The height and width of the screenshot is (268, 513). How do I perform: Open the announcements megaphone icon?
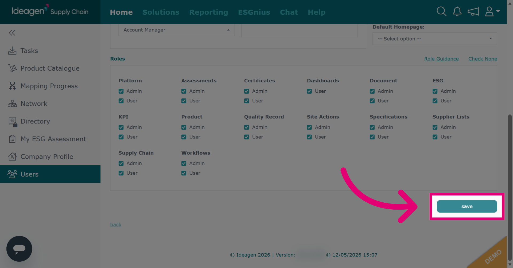[473, 11]
